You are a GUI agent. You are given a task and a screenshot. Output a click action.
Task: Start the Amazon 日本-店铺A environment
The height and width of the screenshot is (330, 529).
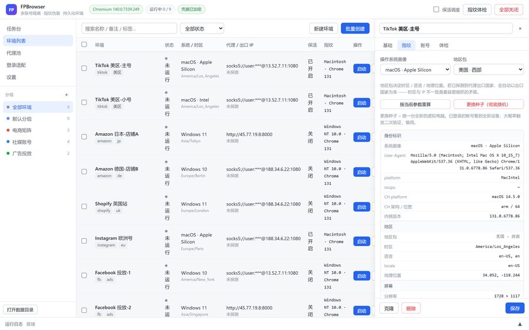[x=361, y=137]
